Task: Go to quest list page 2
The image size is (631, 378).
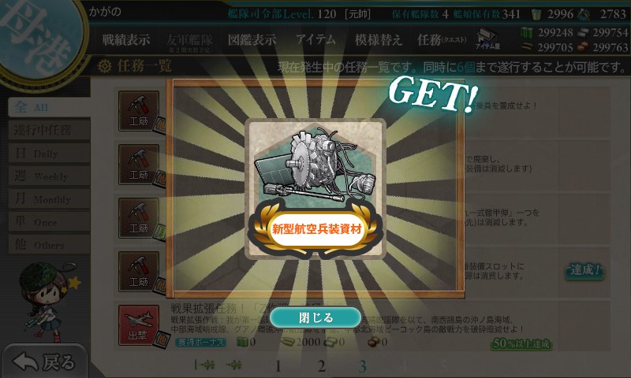Action: pyautogui.click(x=321, y=366)
